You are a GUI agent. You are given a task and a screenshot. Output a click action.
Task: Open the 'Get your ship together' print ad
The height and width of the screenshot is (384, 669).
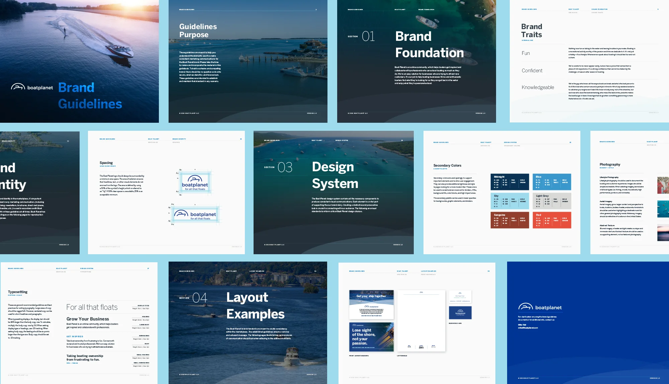(x=371, y=305)
